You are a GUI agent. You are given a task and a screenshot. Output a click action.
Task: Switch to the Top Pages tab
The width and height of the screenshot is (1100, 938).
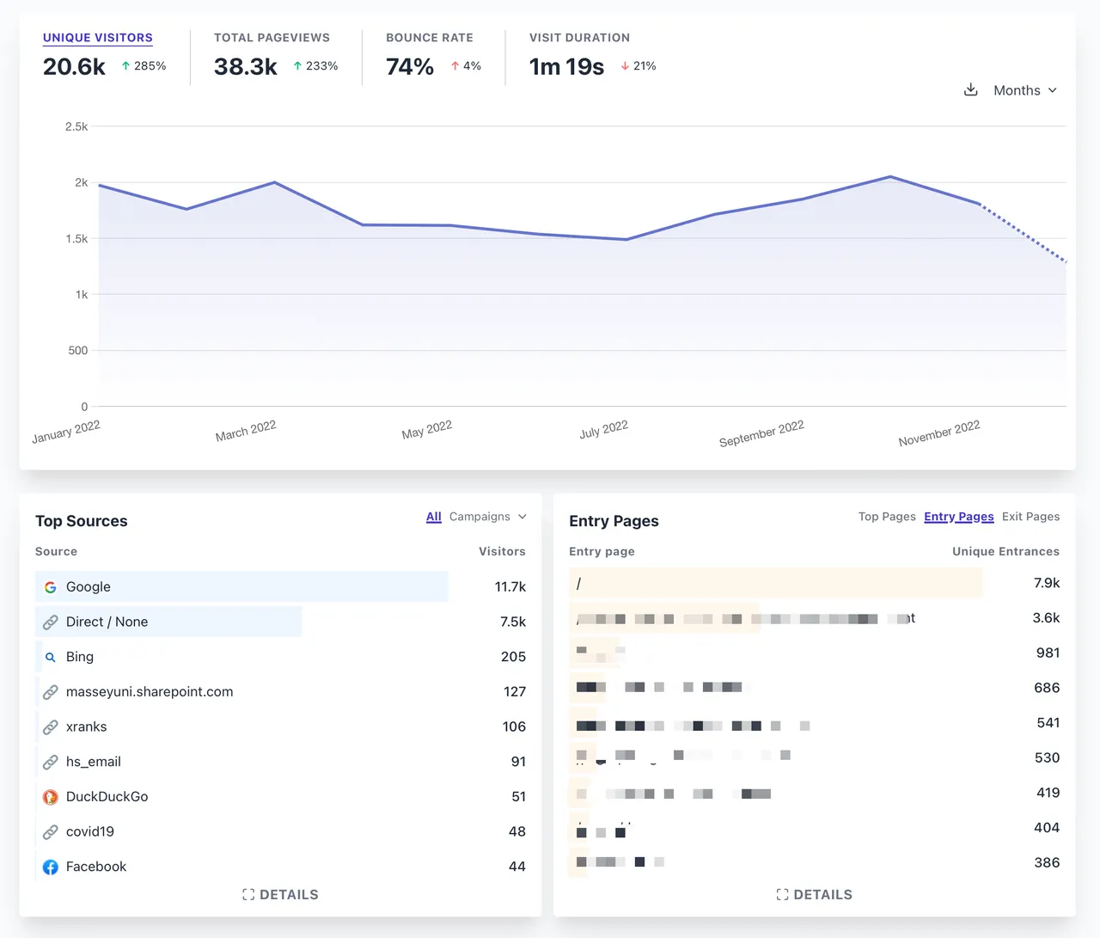pos(887,517)
